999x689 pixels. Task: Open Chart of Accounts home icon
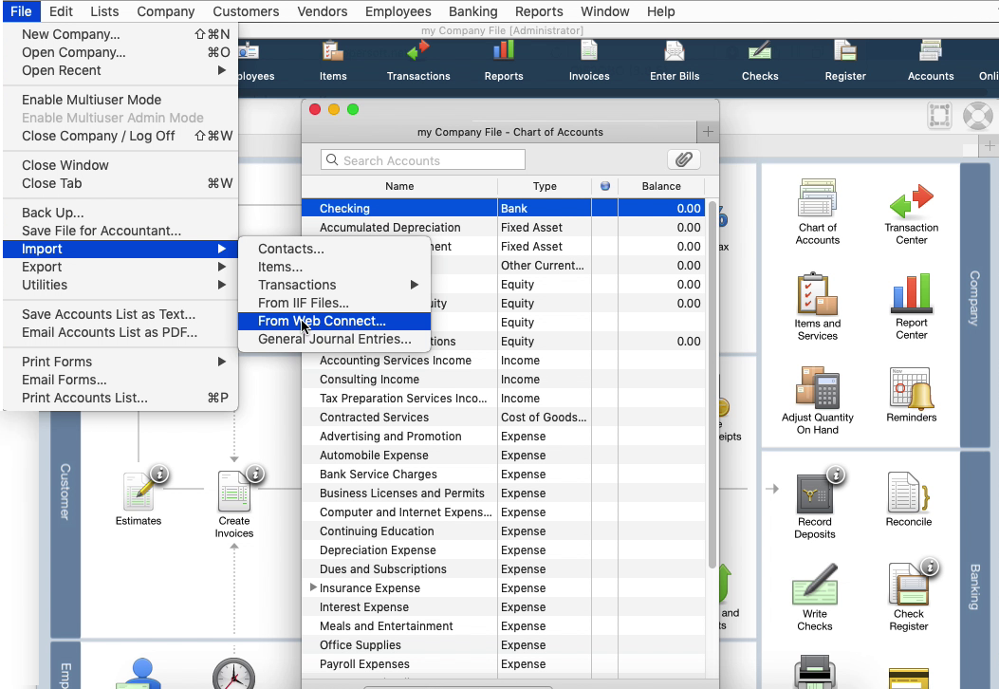click(x=818, y=213)
